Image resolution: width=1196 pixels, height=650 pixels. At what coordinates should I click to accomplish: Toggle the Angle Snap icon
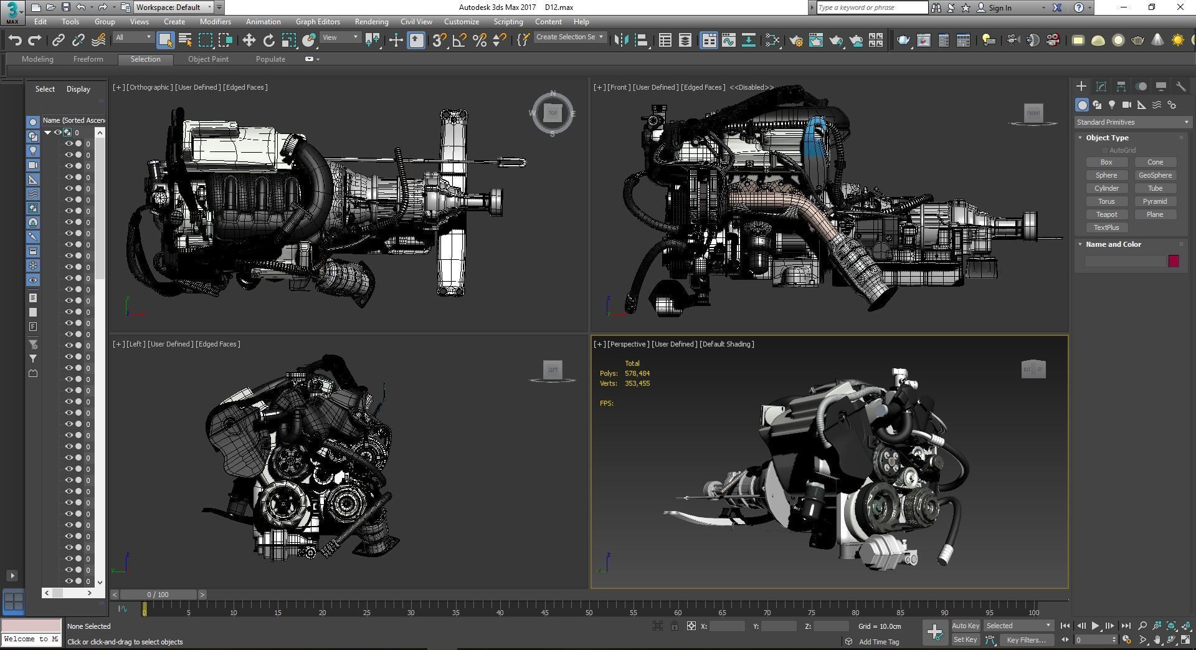click(x=459, y=41)
